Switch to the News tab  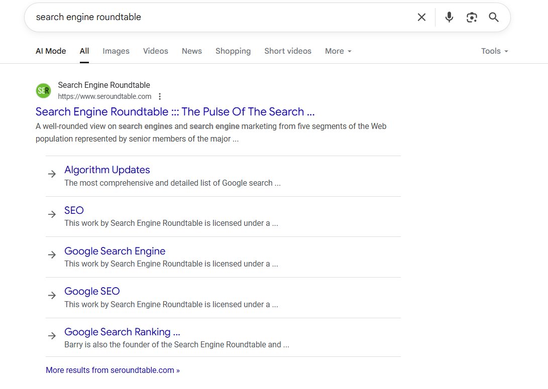(191, 51)
